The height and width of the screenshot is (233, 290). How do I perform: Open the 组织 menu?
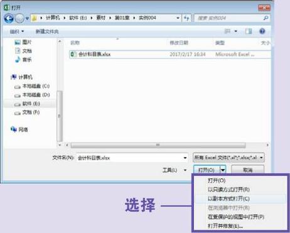(17, 31)
